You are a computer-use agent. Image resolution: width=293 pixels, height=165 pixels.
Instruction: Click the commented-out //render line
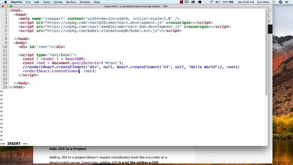tap(131, 67)
